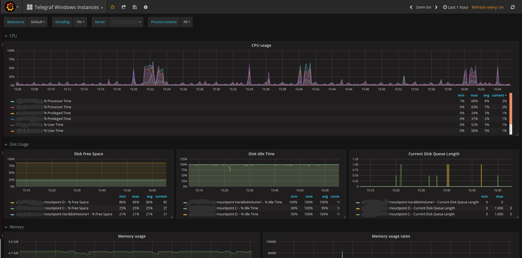Image resolution: width=522 pixels, height=258 pixels.
Task: Collapse the Disk Usage row
Action: tap(19, 144)
